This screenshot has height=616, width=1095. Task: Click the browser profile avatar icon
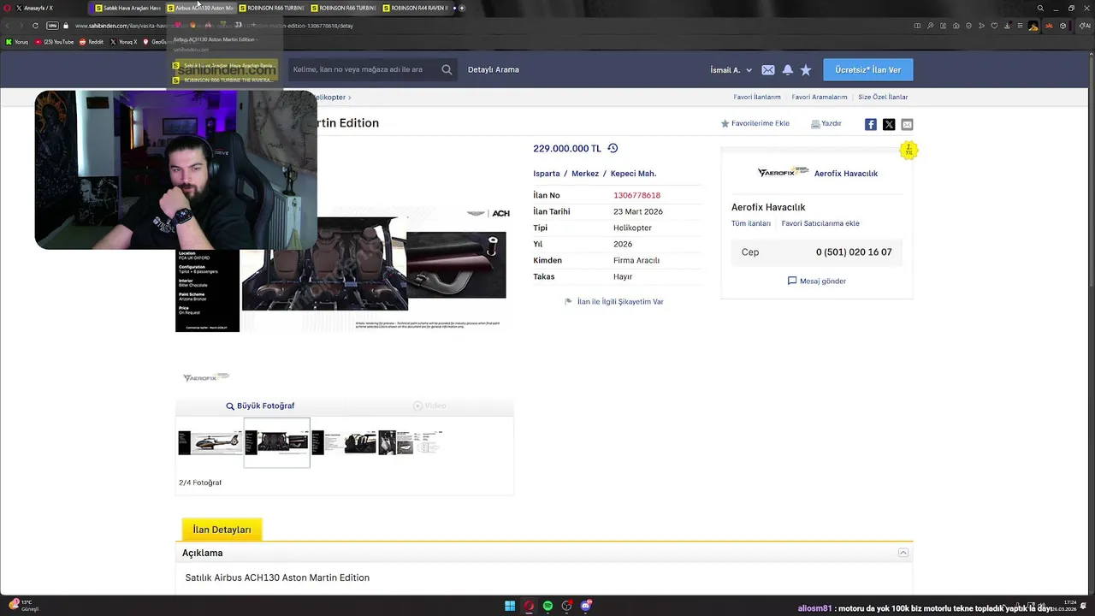(x=1033, y=26)
